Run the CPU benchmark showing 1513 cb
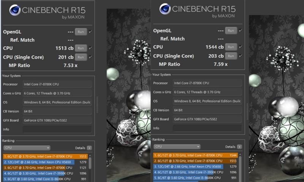 click(x=81, y=48)
